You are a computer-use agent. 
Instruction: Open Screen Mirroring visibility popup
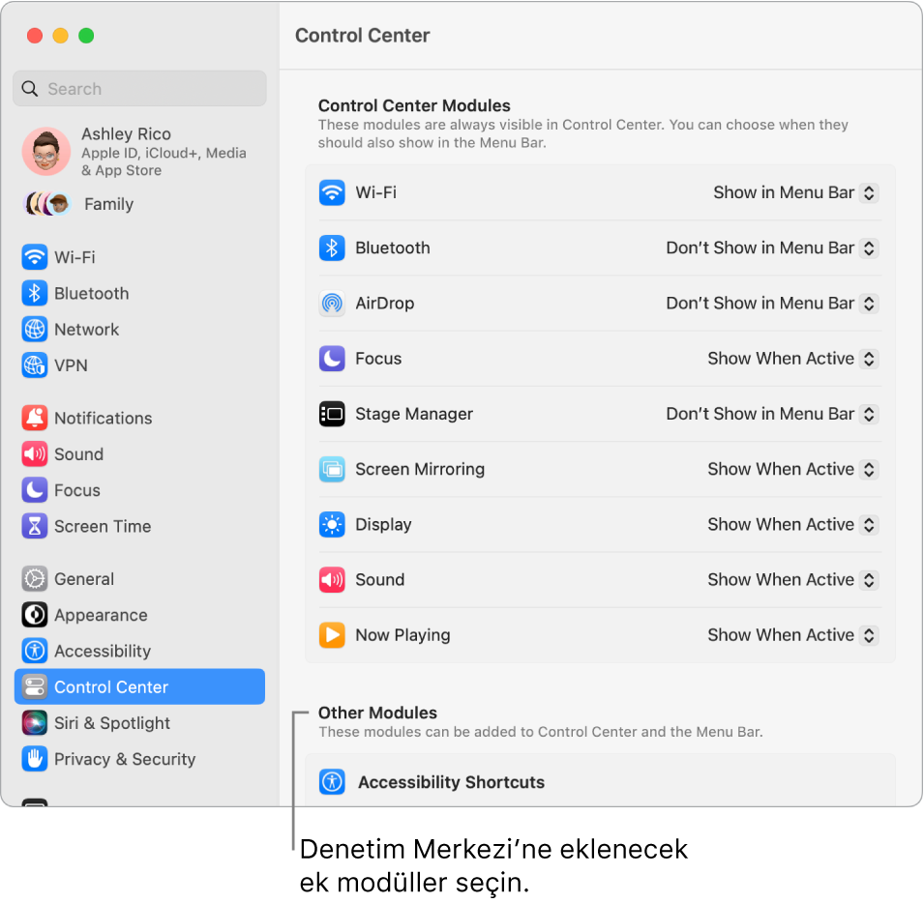coord(791,469)
